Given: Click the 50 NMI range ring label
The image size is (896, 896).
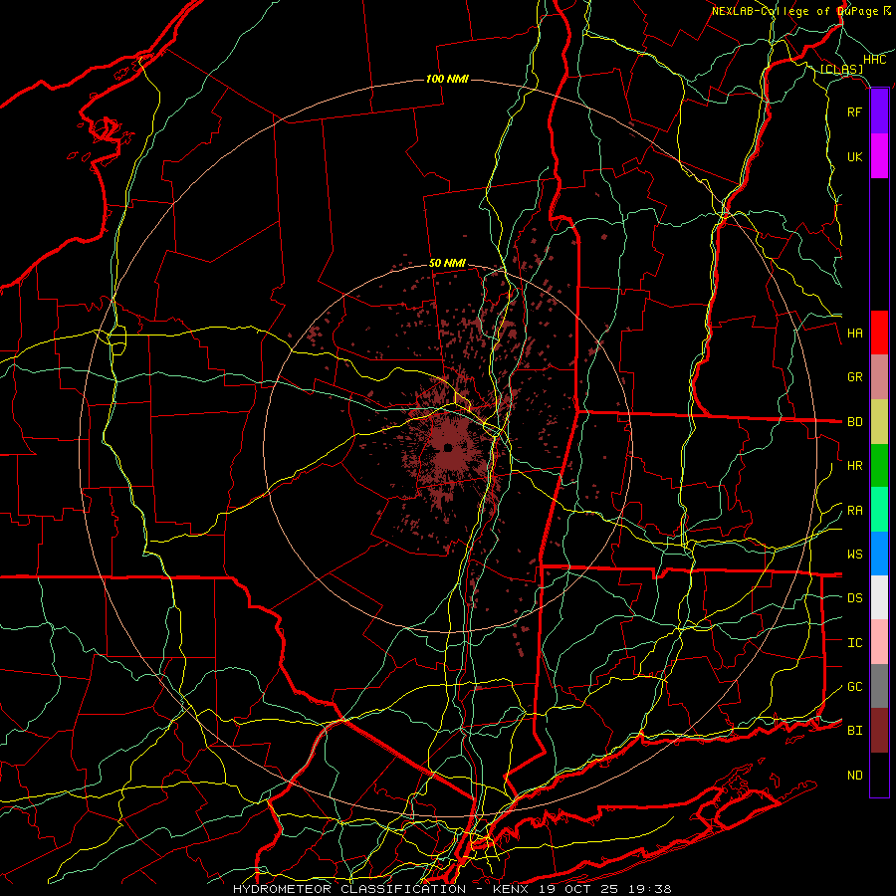Looking at the screenshot, I should click(x=447, y=264).
